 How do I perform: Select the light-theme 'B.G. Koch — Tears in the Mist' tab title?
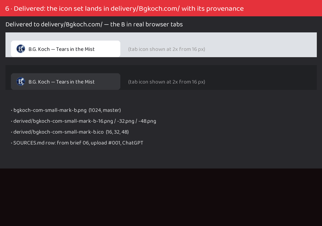[x=62, y=49]
